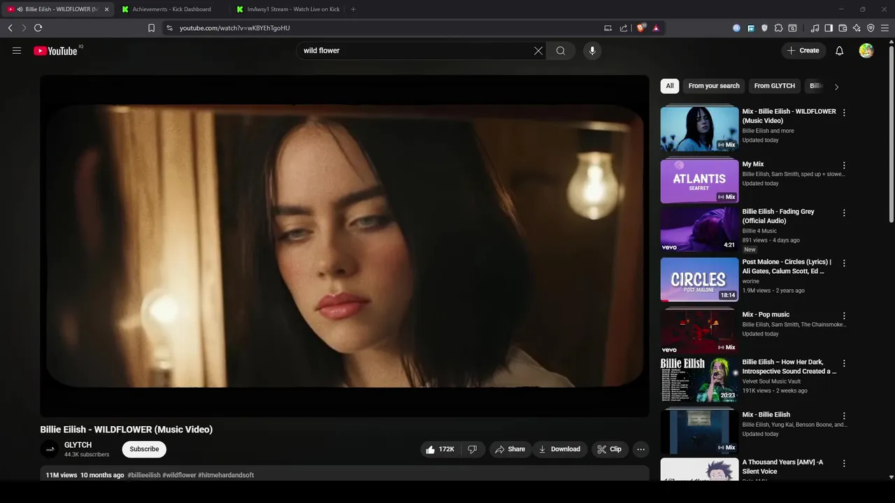Click the Clip button
The height and width of the screenshot is (503, 895).
tap(609, 449)
